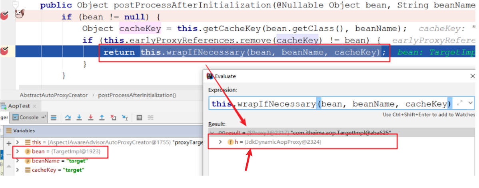
Task: Click the 'Expression:' label in Evaluate
Action: pos(222,90)
